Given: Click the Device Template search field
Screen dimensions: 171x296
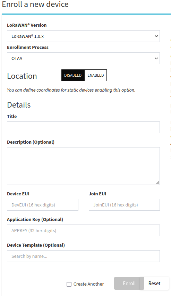Looking at the screenshot, I should pyautogui.click(x=83, y=256).
